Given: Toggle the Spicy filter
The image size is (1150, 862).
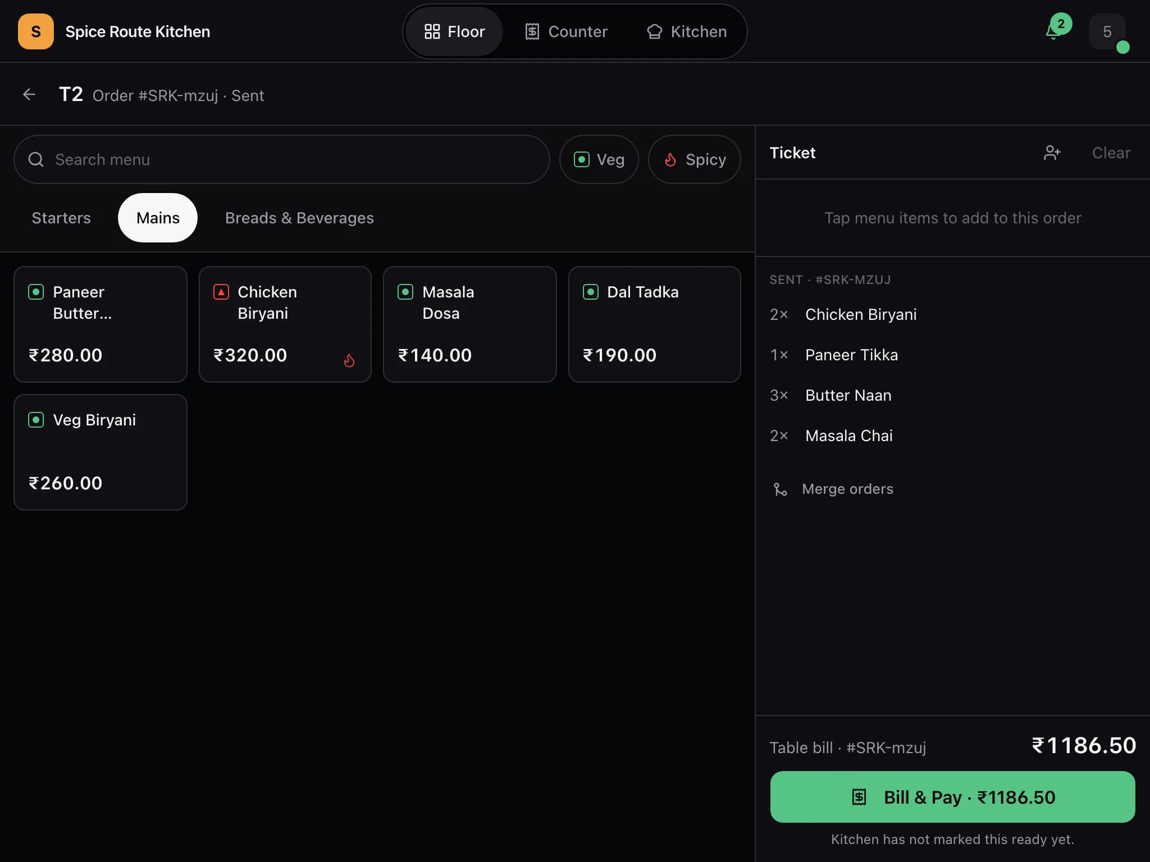Looking at the screenshot, I should click(694, 159).
